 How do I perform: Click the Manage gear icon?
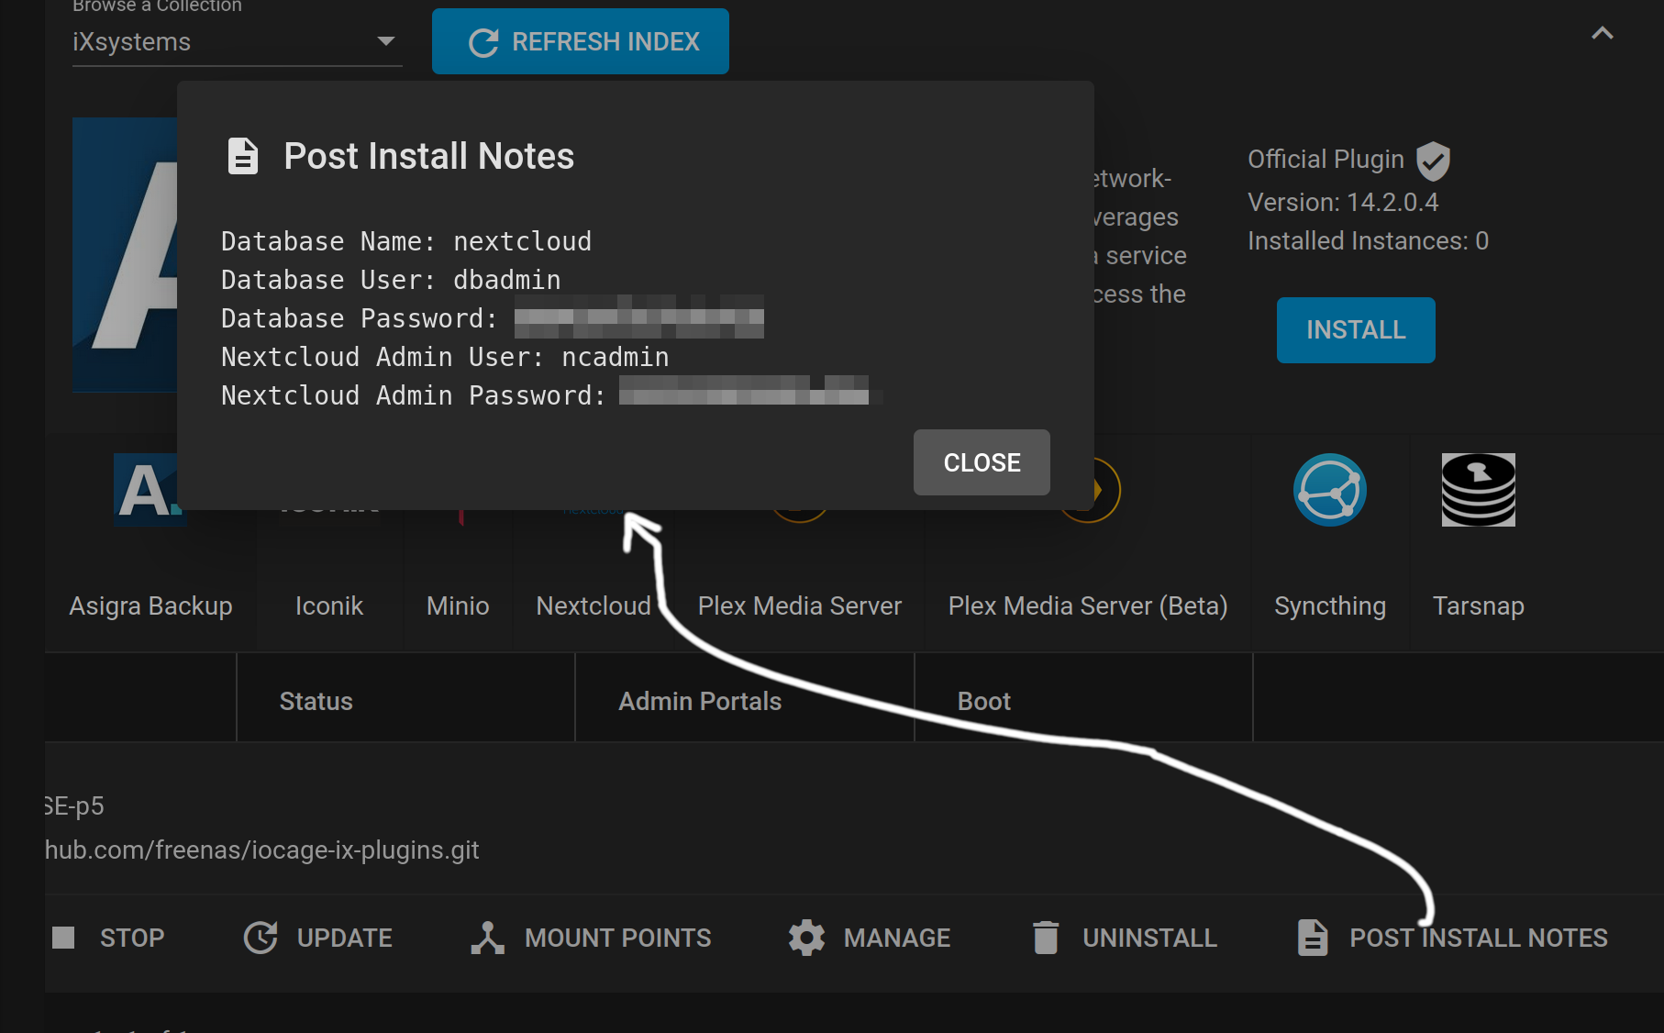tap(806, 938)
